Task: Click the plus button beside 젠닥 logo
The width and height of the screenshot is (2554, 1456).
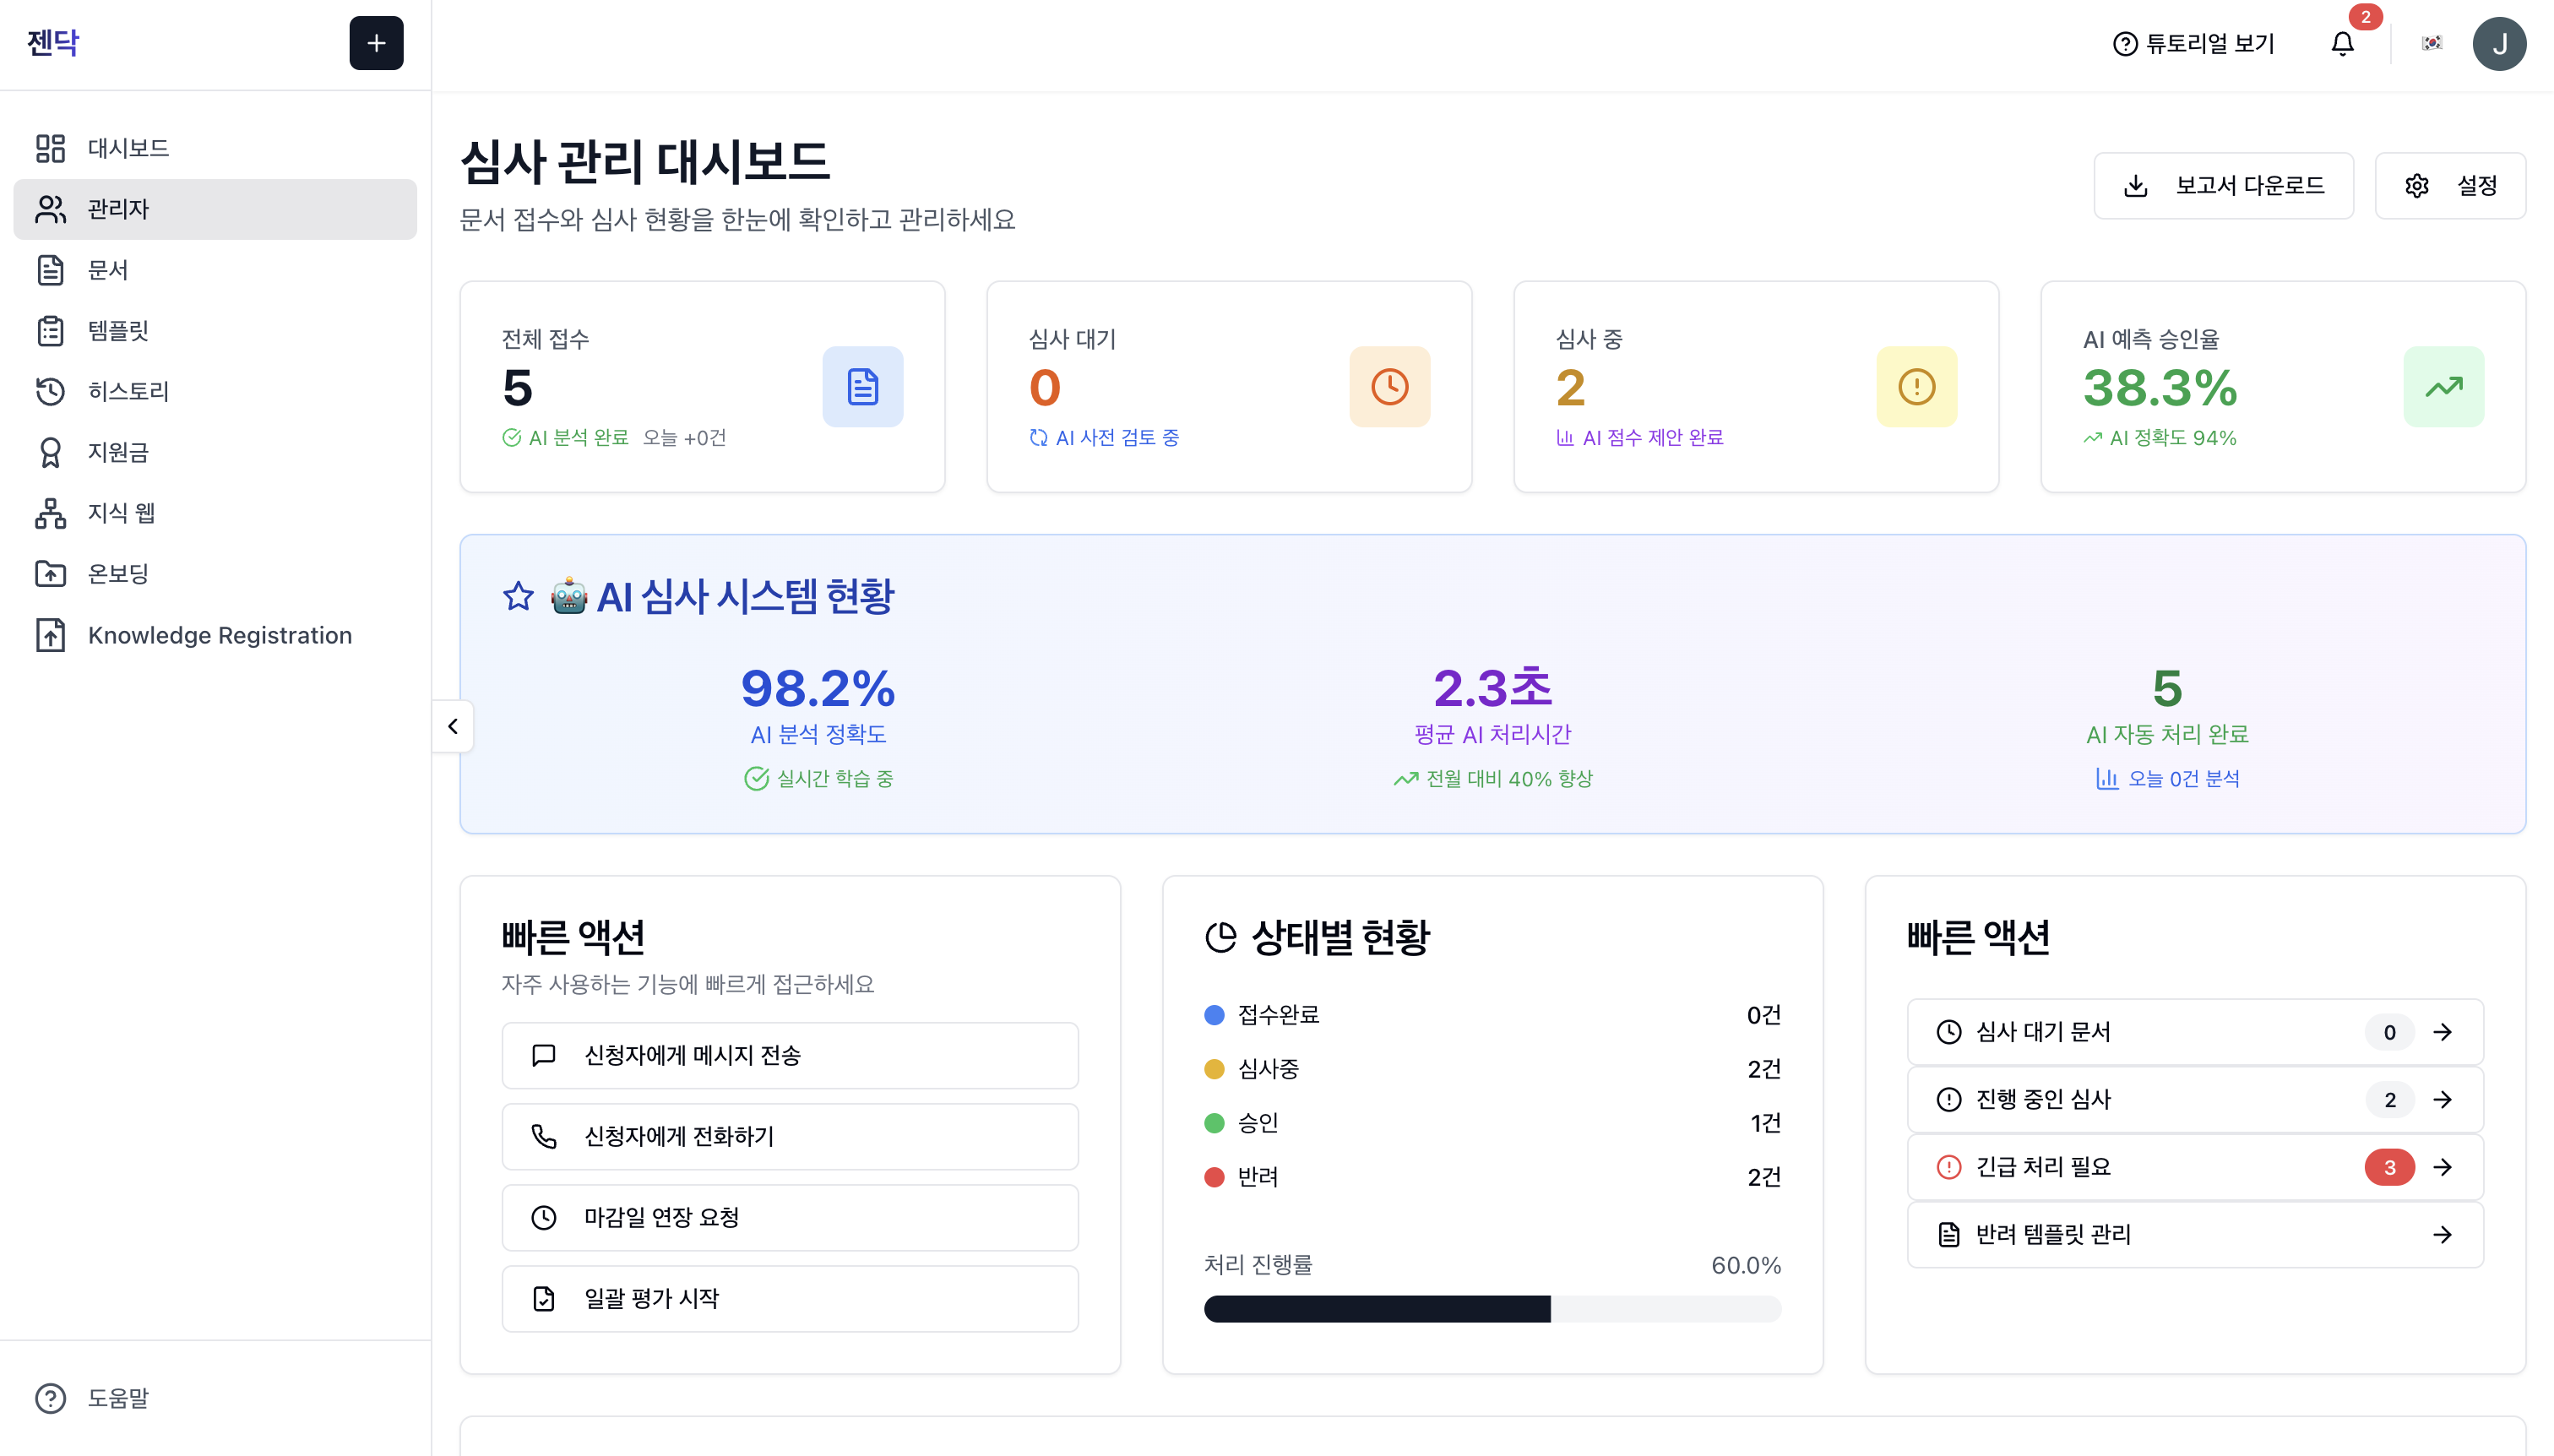Action: 376,43
